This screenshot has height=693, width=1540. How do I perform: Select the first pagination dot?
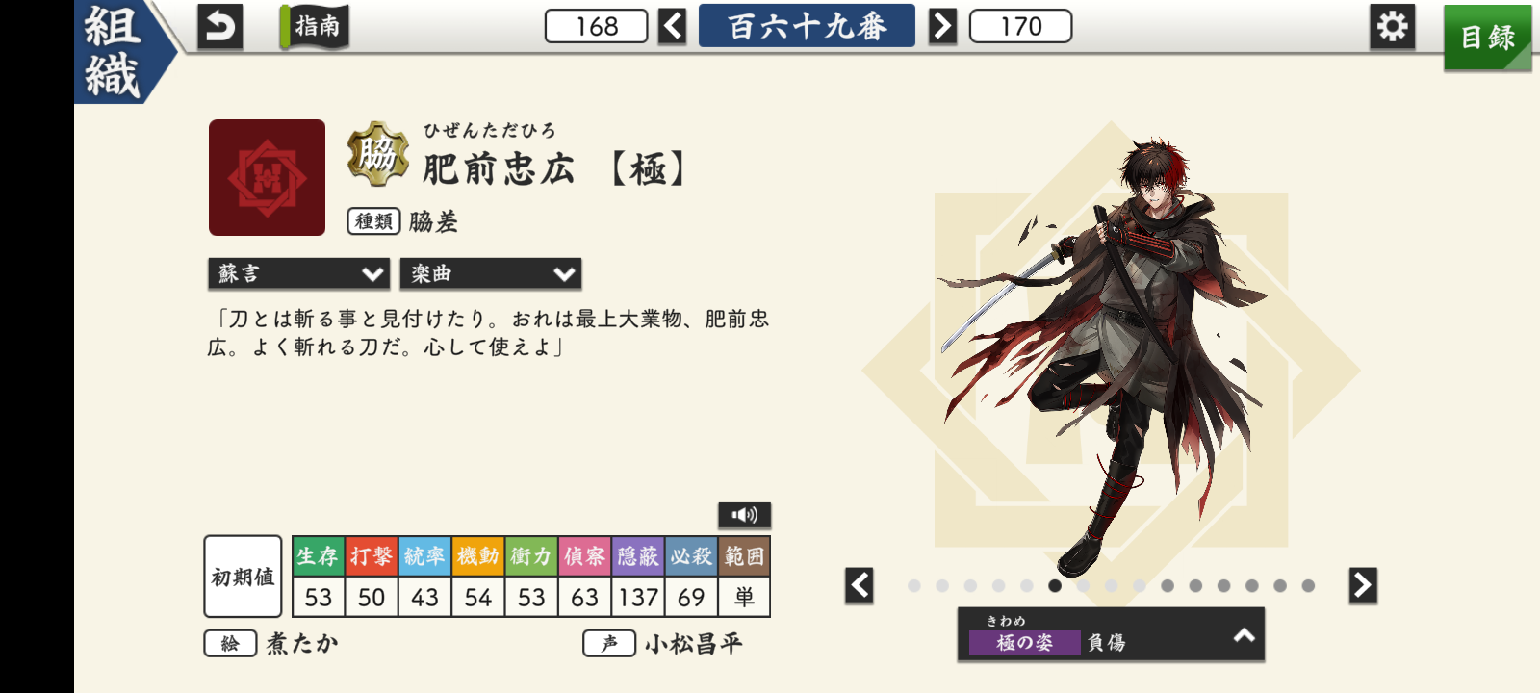(914, 585)
